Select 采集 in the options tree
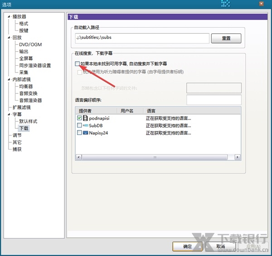 [24, 72]
